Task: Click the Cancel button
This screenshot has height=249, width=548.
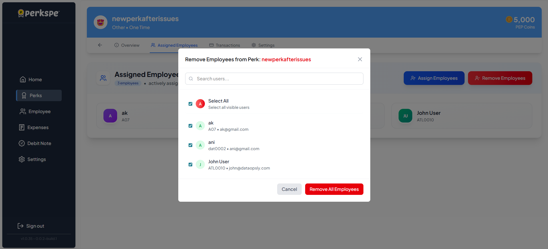Action: point(289,189)
